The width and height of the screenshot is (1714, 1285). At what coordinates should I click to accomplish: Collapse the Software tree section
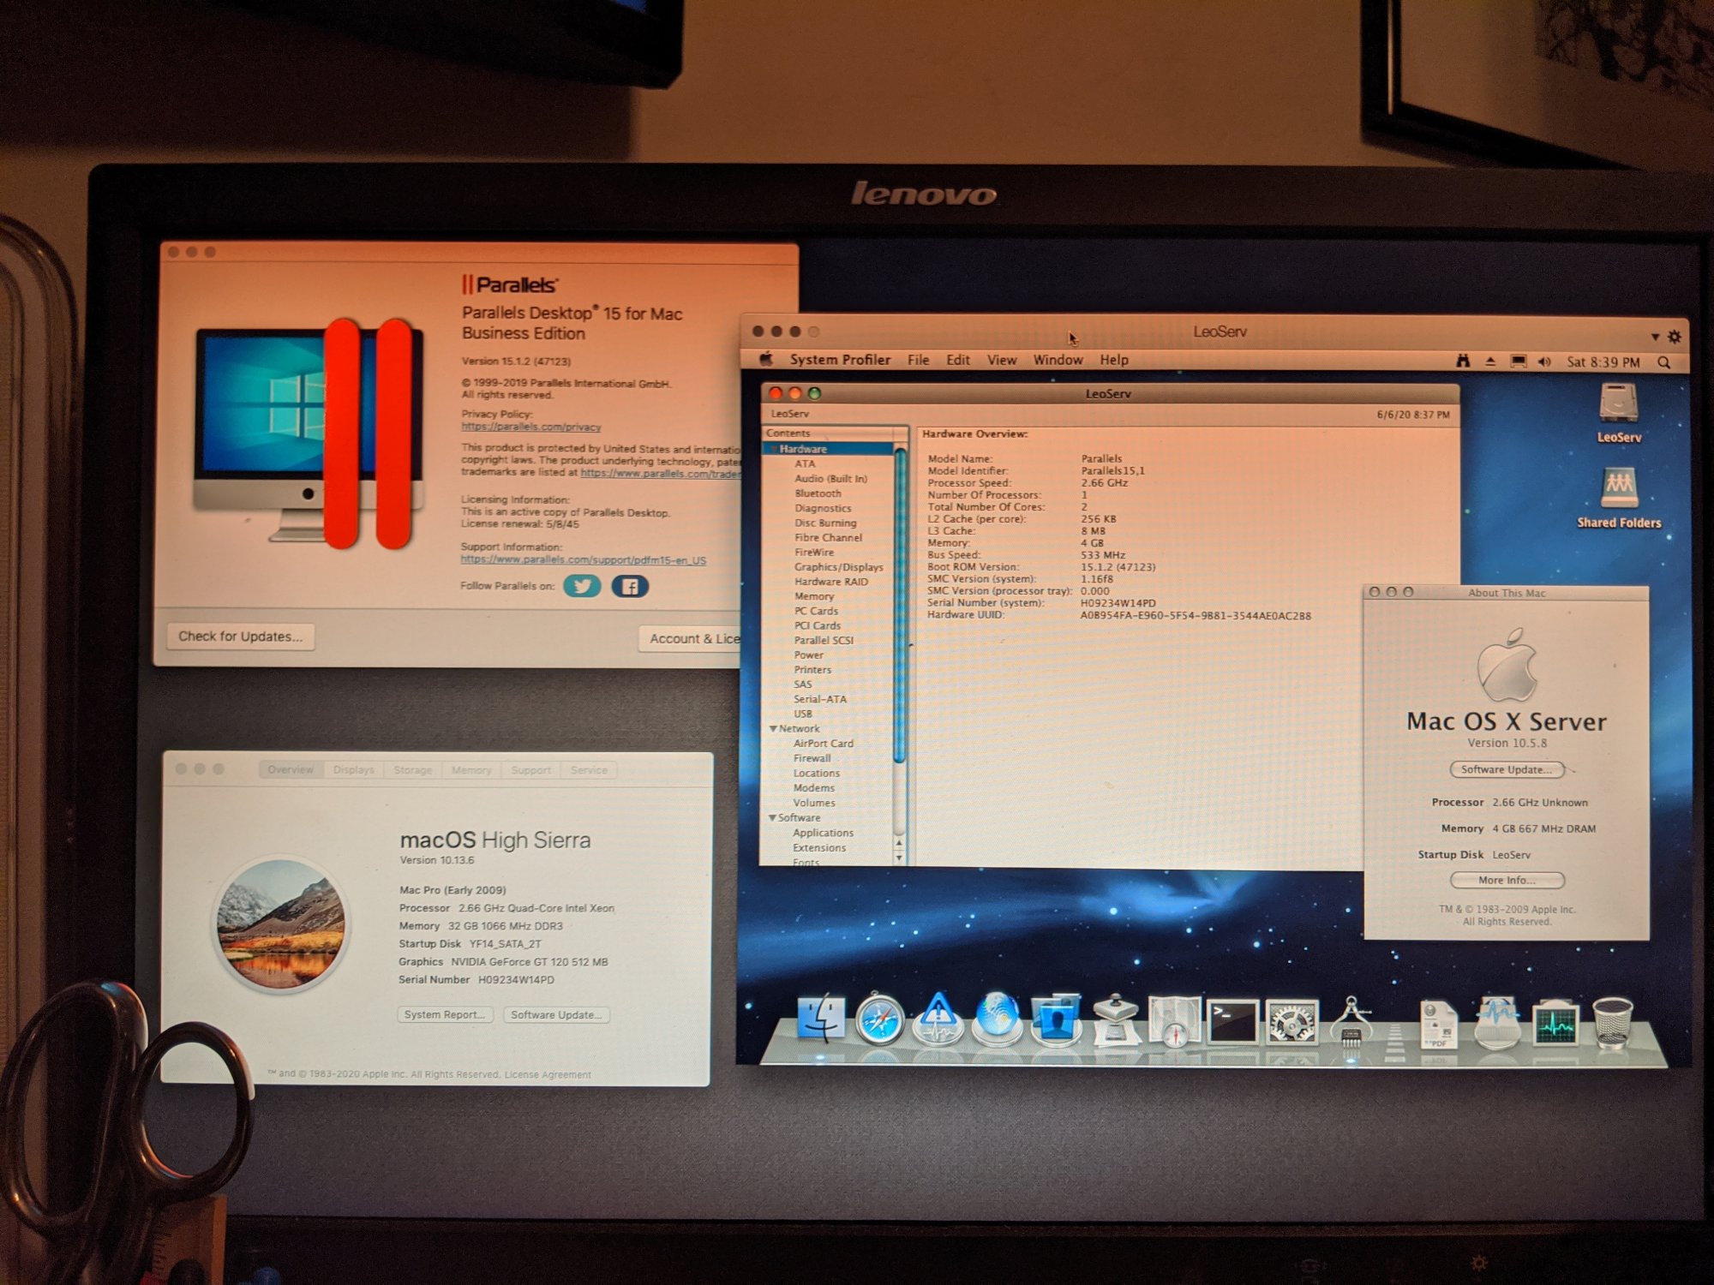tap(772, 818)
